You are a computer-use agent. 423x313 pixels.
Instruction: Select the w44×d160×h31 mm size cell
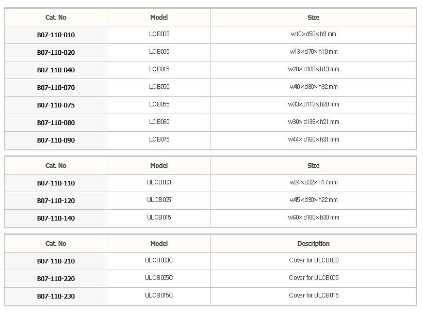pyautogui.click(x=313, y=139)
